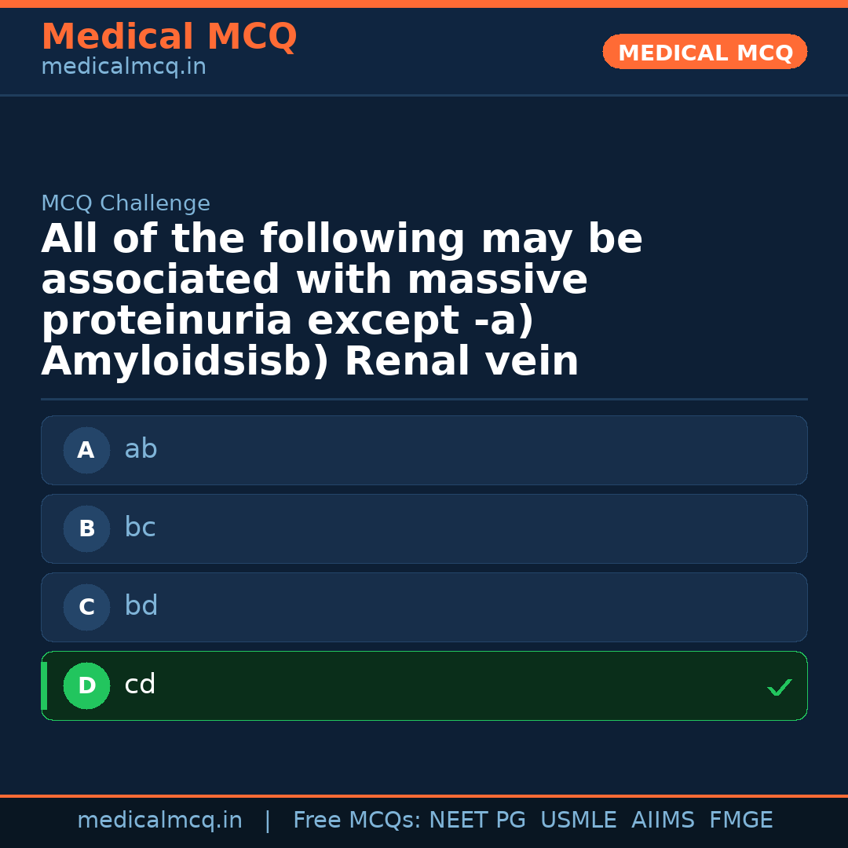The width and height of the screenshot is (848, 848).
Task: Click the FMGE footer label
Action: (740, 820)
